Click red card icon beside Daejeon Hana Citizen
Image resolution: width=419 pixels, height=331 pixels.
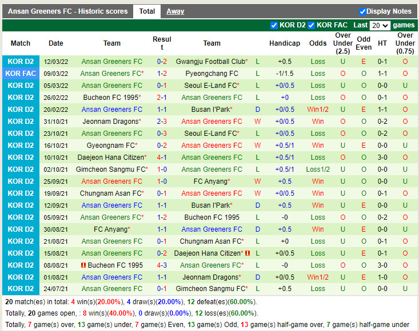(x=248, y=253)
